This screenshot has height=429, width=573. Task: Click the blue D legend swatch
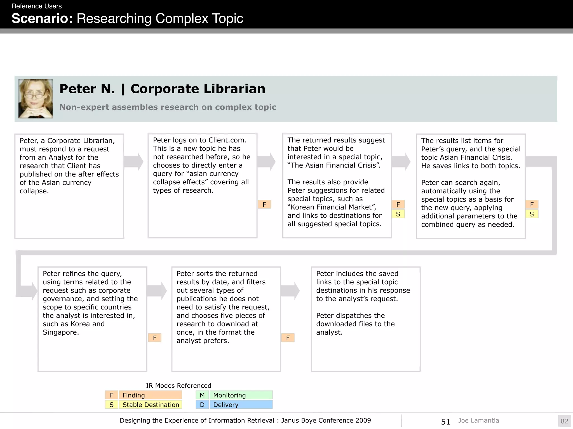(x=202, y=404)
